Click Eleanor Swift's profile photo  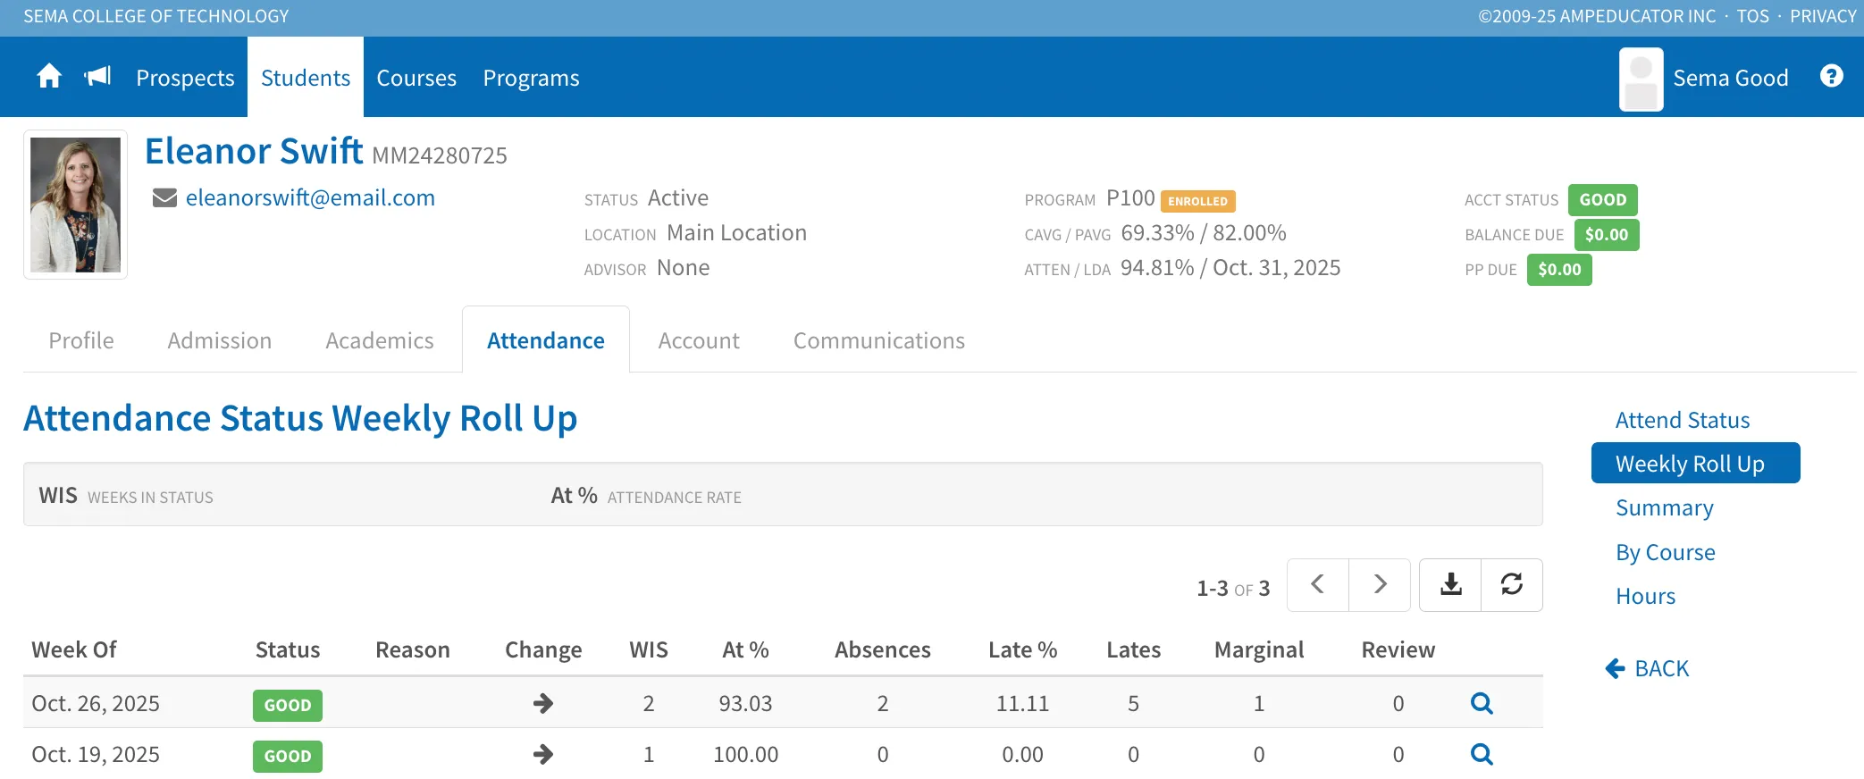pyautogui.click(x=75, y=205)
